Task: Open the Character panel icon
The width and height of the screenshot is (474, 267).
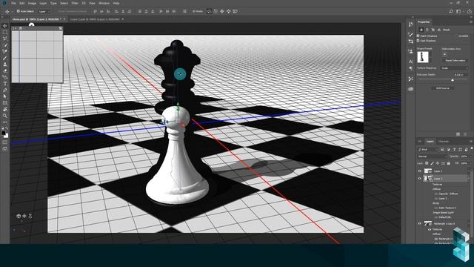Action: coord(410,62)
